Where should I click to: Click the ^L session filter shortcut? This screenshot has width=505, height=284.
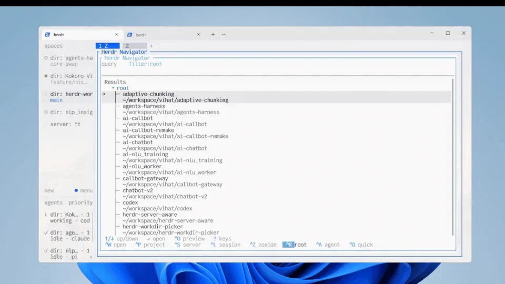[226, 245]
